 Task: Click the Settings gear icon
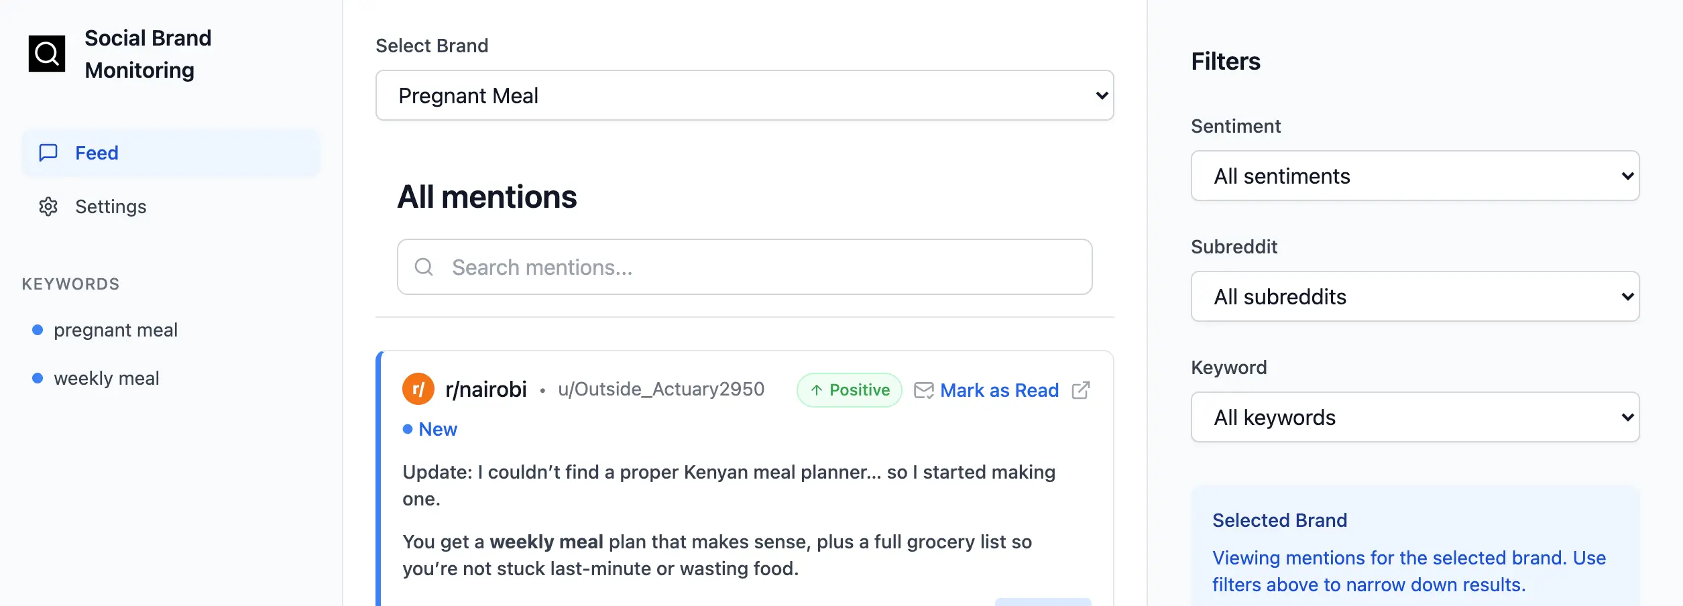[x=48, y=206]
